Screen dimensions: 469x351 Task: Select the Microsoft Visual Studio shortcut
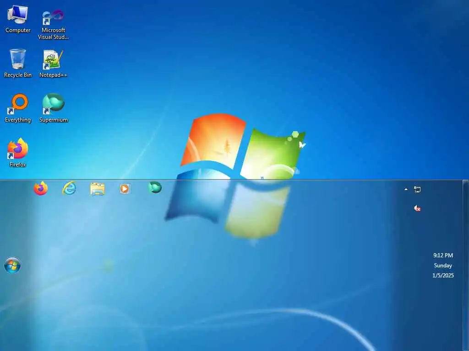tap(53, 24)
